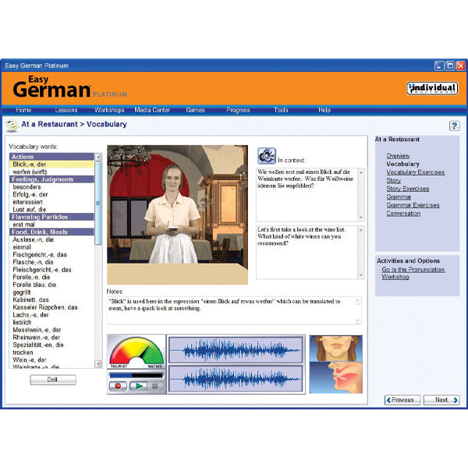Select vocabulary word 'Lachs,-e, der'
This screenshot has height=468, width=468.
point(51,315)
